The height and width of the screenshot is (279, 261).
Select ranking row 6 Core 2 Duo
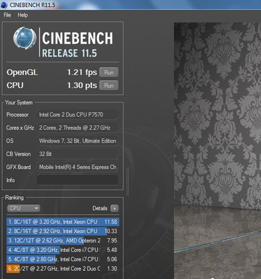click(x=63, y=268)
